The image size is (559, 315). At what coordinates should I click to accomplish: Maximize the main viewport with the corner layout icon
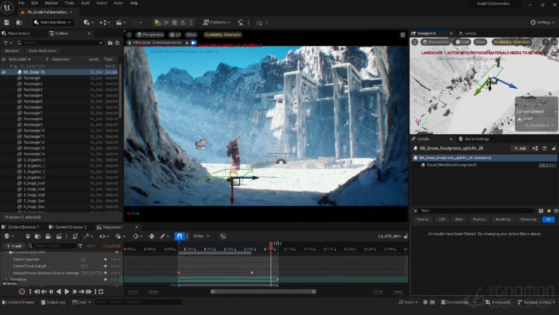point(402,34)
